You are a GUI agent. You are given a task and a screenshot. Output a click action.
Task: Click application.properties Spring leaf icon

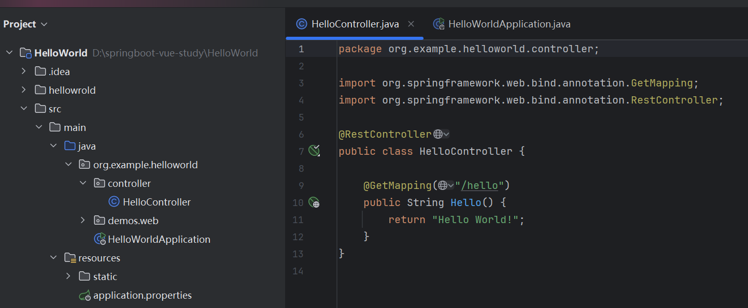(84, 296)
